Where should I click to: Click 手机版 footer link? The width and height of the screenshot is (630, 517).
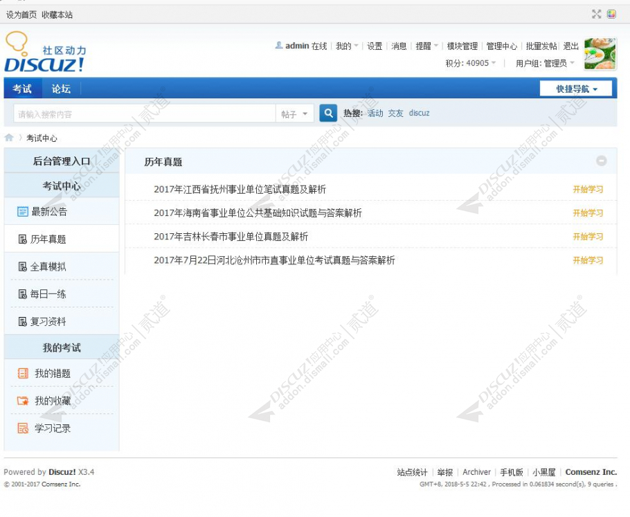point(512,472)
